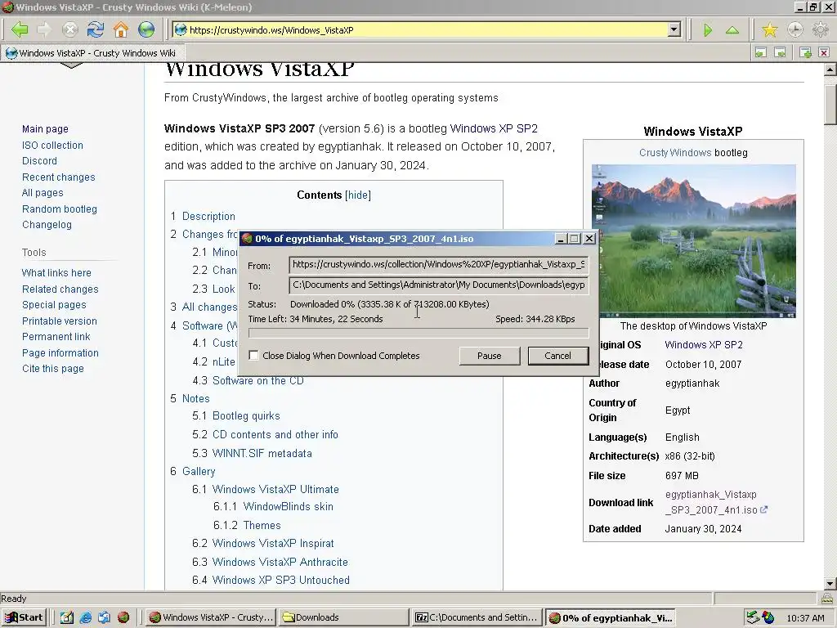Go to the Home page icon
This screenshot has height=628, width=837.
coord(121,29)
